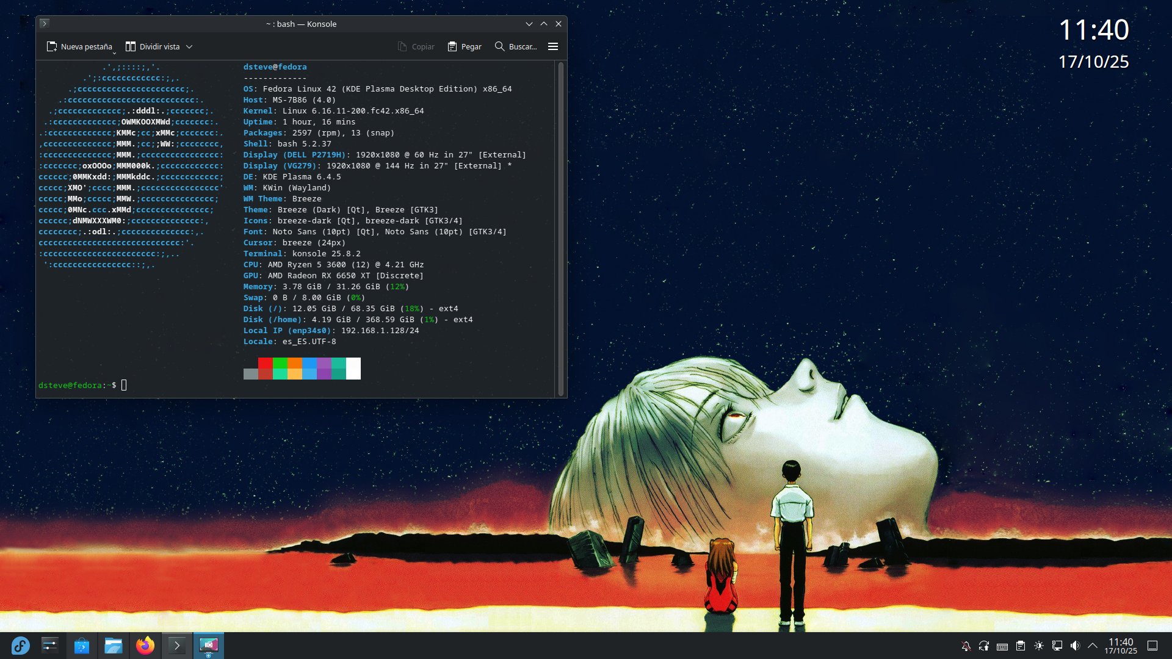1172x659 pixels.
Task: Expand the Dividir vista dropdown arrow
Action: click(x=189, y=46)
